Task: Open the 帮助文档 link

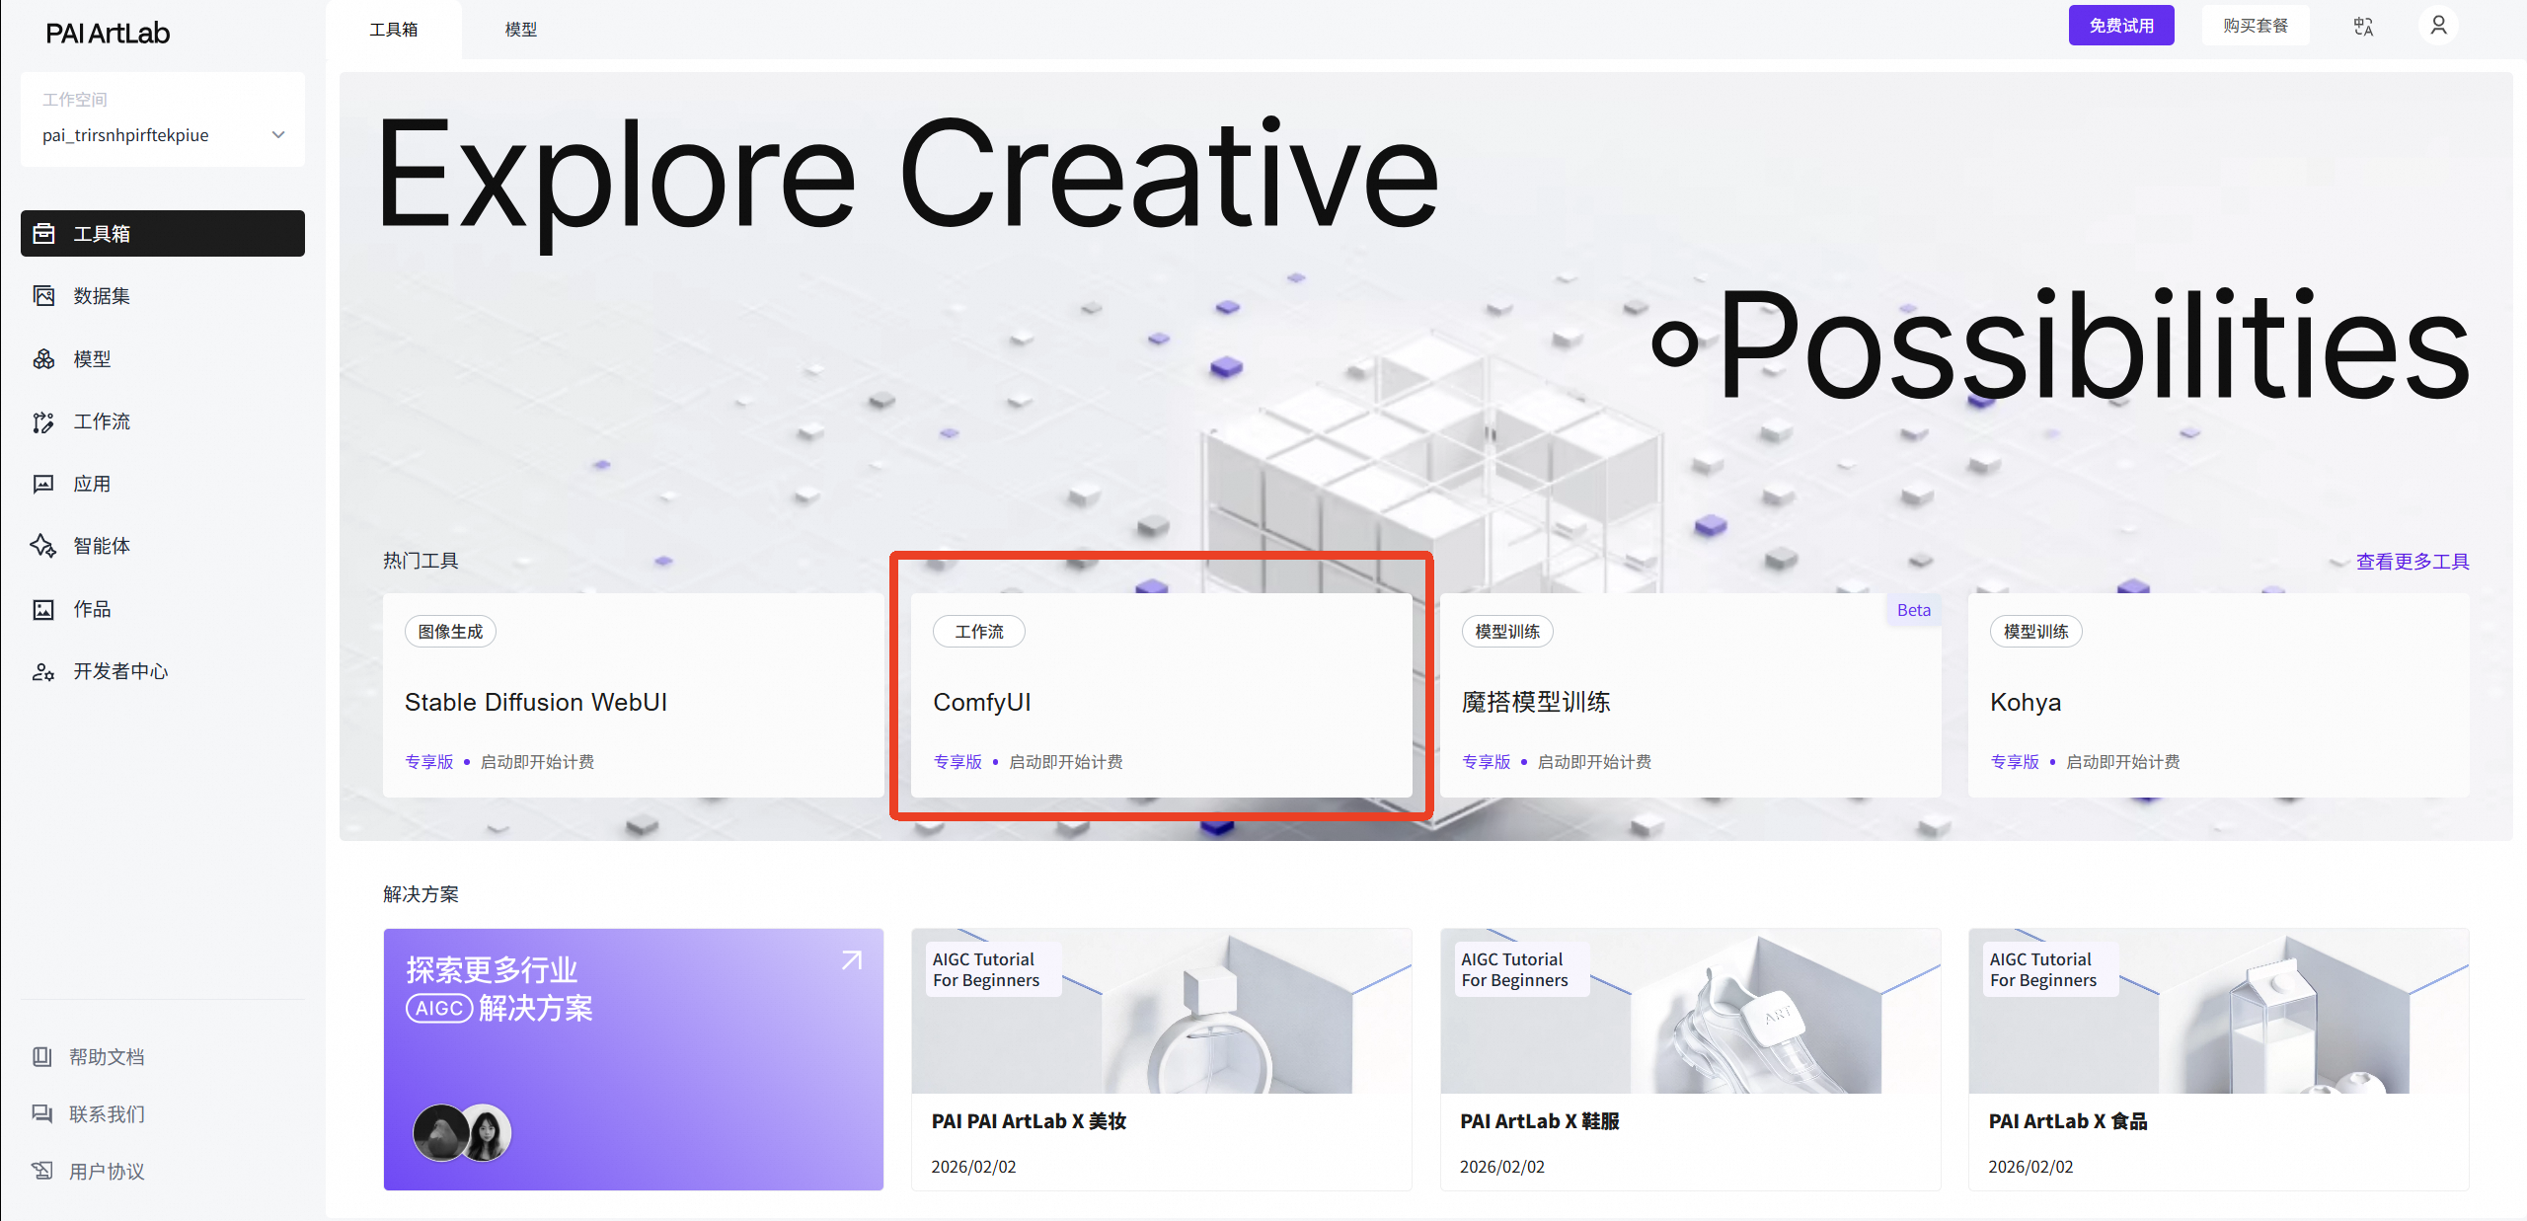Action: [107, 1057]
